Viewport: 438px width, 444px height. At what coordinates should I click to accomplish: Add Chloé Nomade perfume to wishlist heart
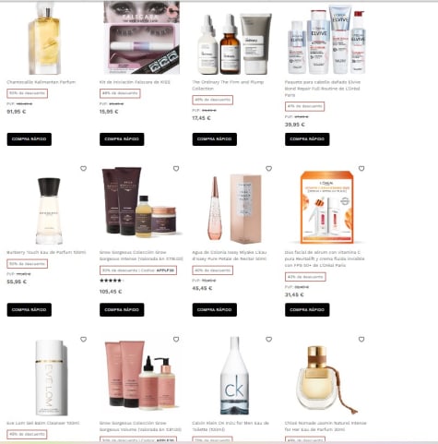(x=361, y=340)
